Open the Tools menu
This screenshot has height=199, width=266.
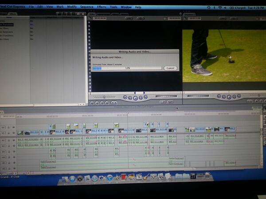point(113,7)
